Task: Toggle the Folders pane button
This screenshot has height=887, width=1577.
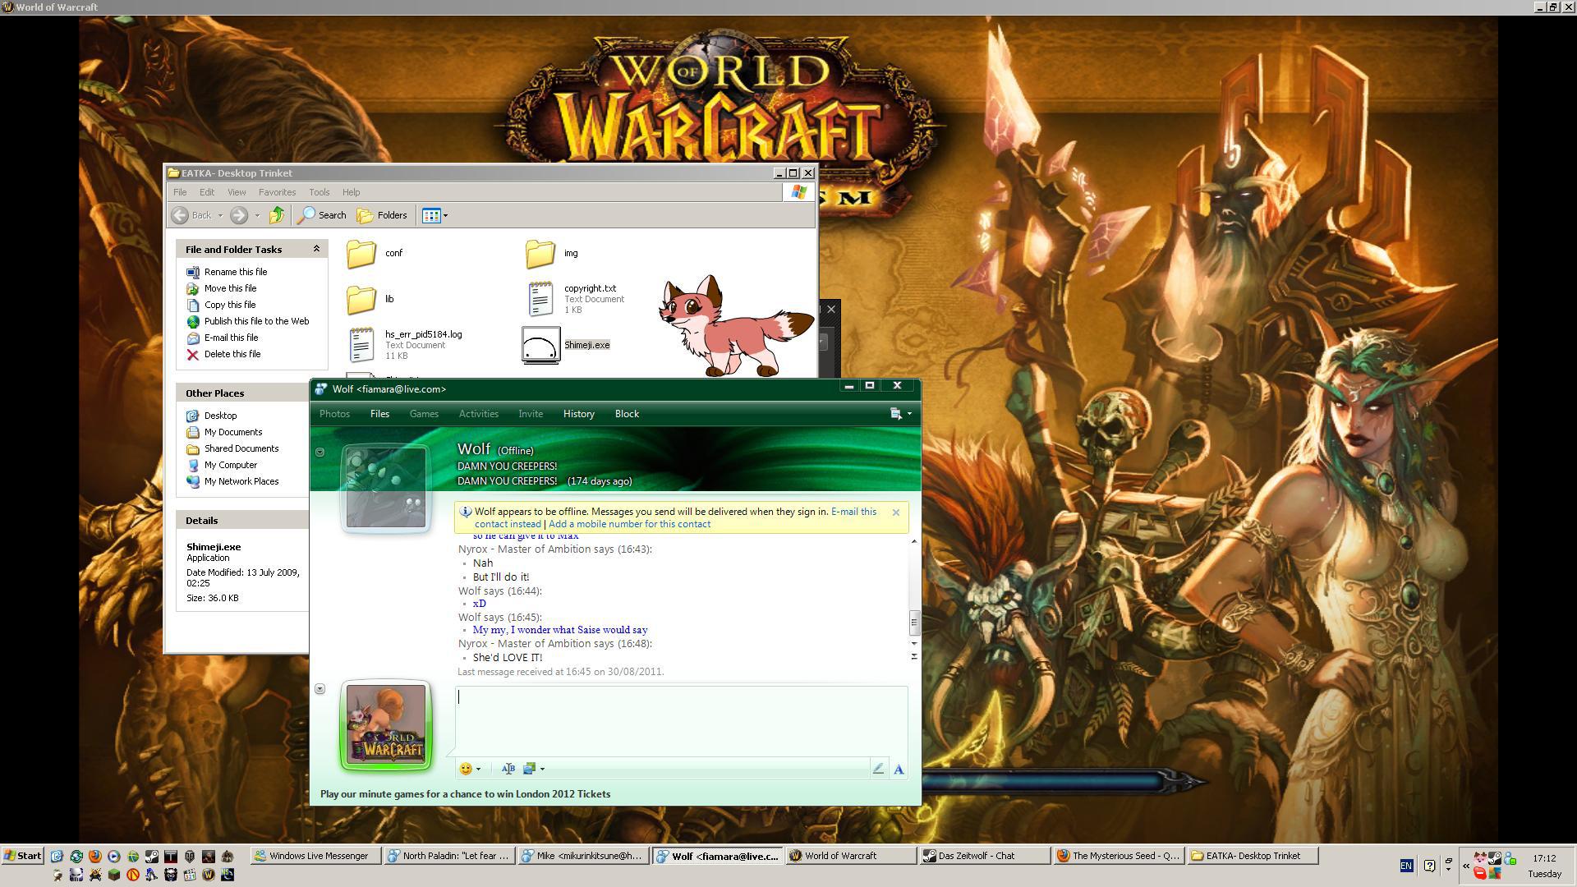Action: click(x=382, y=215)
